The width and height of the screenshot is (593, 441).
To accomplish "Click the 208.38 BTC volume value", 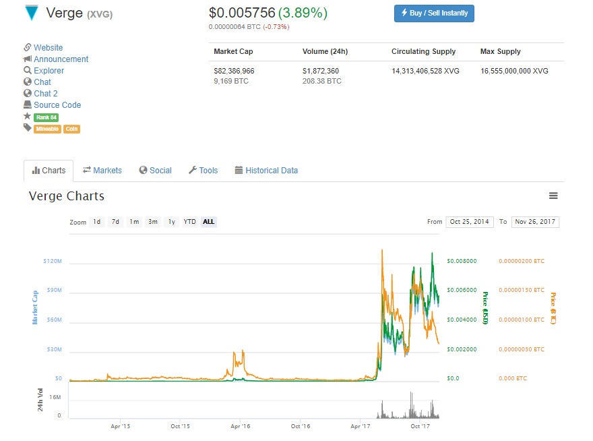I will (322, 81).
